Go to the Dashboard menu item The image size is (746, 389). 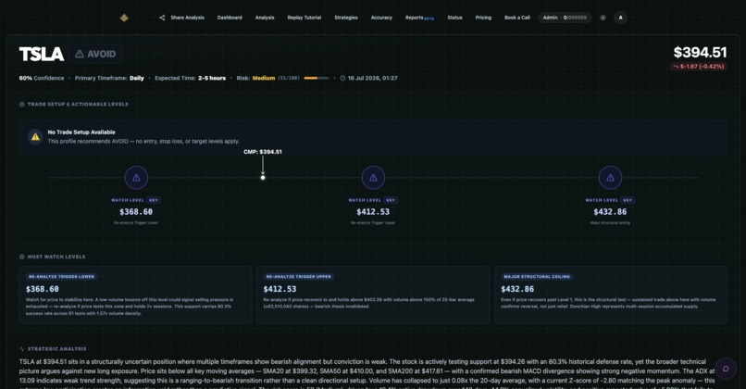tap(230, 18)
